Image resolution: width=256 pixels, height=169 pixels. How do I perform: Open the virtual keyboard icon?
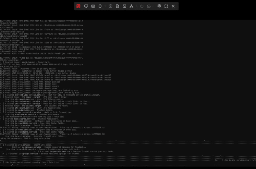coord(93,6)
